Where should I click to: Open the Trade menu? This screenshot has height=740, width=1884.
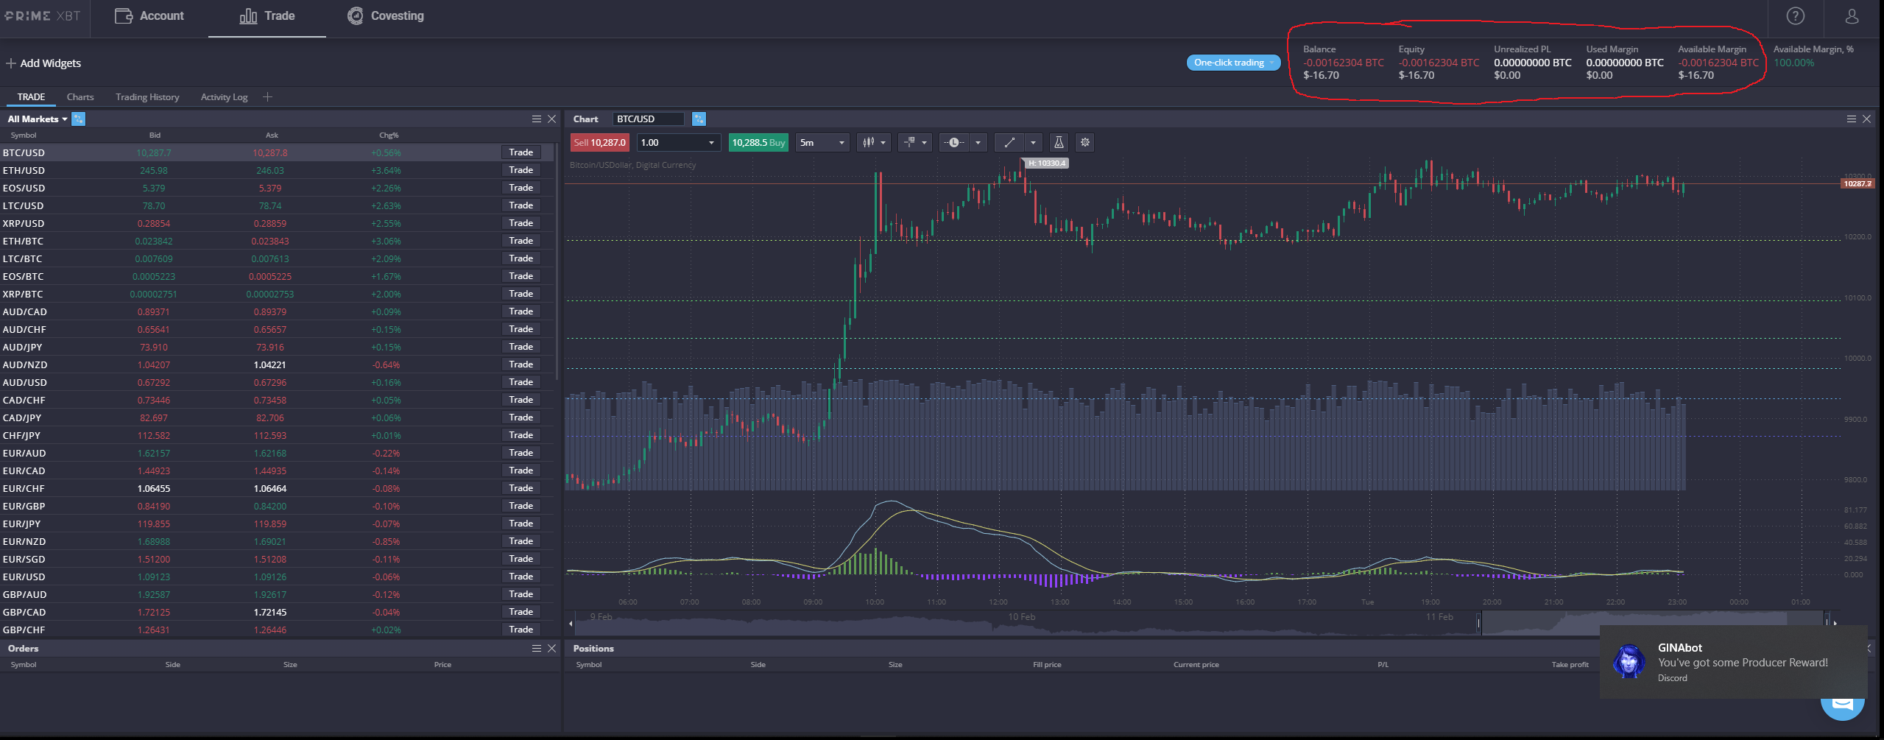(x=267, y=16)
